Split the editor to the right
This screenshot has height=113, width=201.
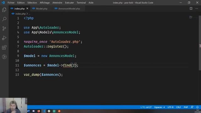coord(191,8)
